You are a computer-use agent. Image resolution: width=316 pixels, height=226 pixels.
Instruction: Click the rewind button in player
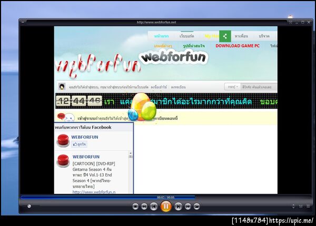pyautogui.click(x=144, y=207)
